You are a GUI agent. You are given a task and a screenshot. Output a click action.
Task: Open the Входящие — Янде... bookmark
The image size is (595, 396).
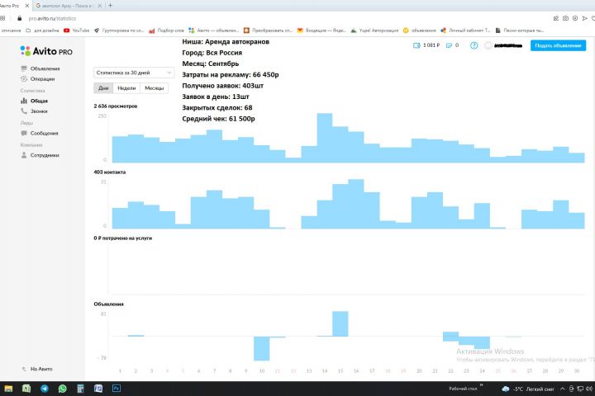(x=321, y=31)
